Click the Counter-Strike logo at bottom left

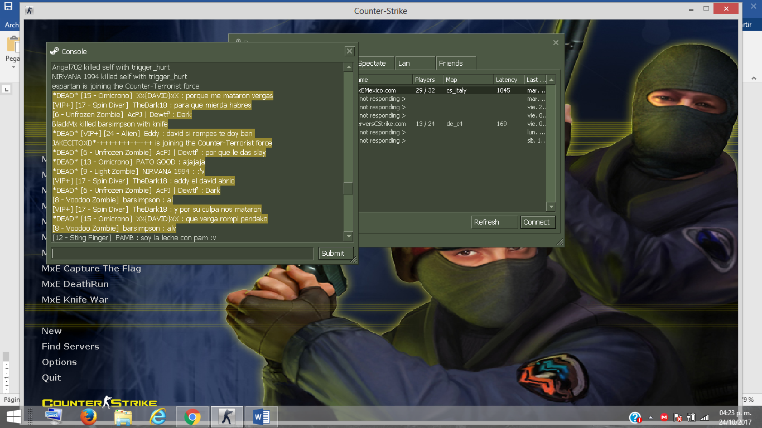coord(99,402)
